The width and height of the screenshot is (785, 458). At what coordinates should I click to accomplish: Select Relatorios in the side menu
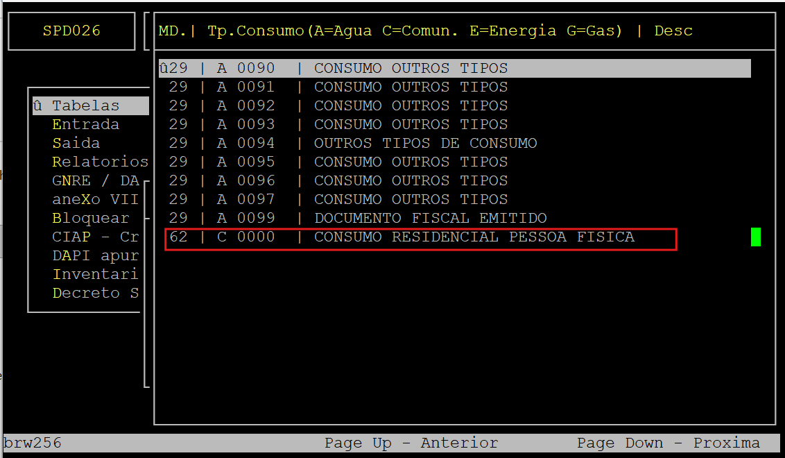[x=100, y=162]
